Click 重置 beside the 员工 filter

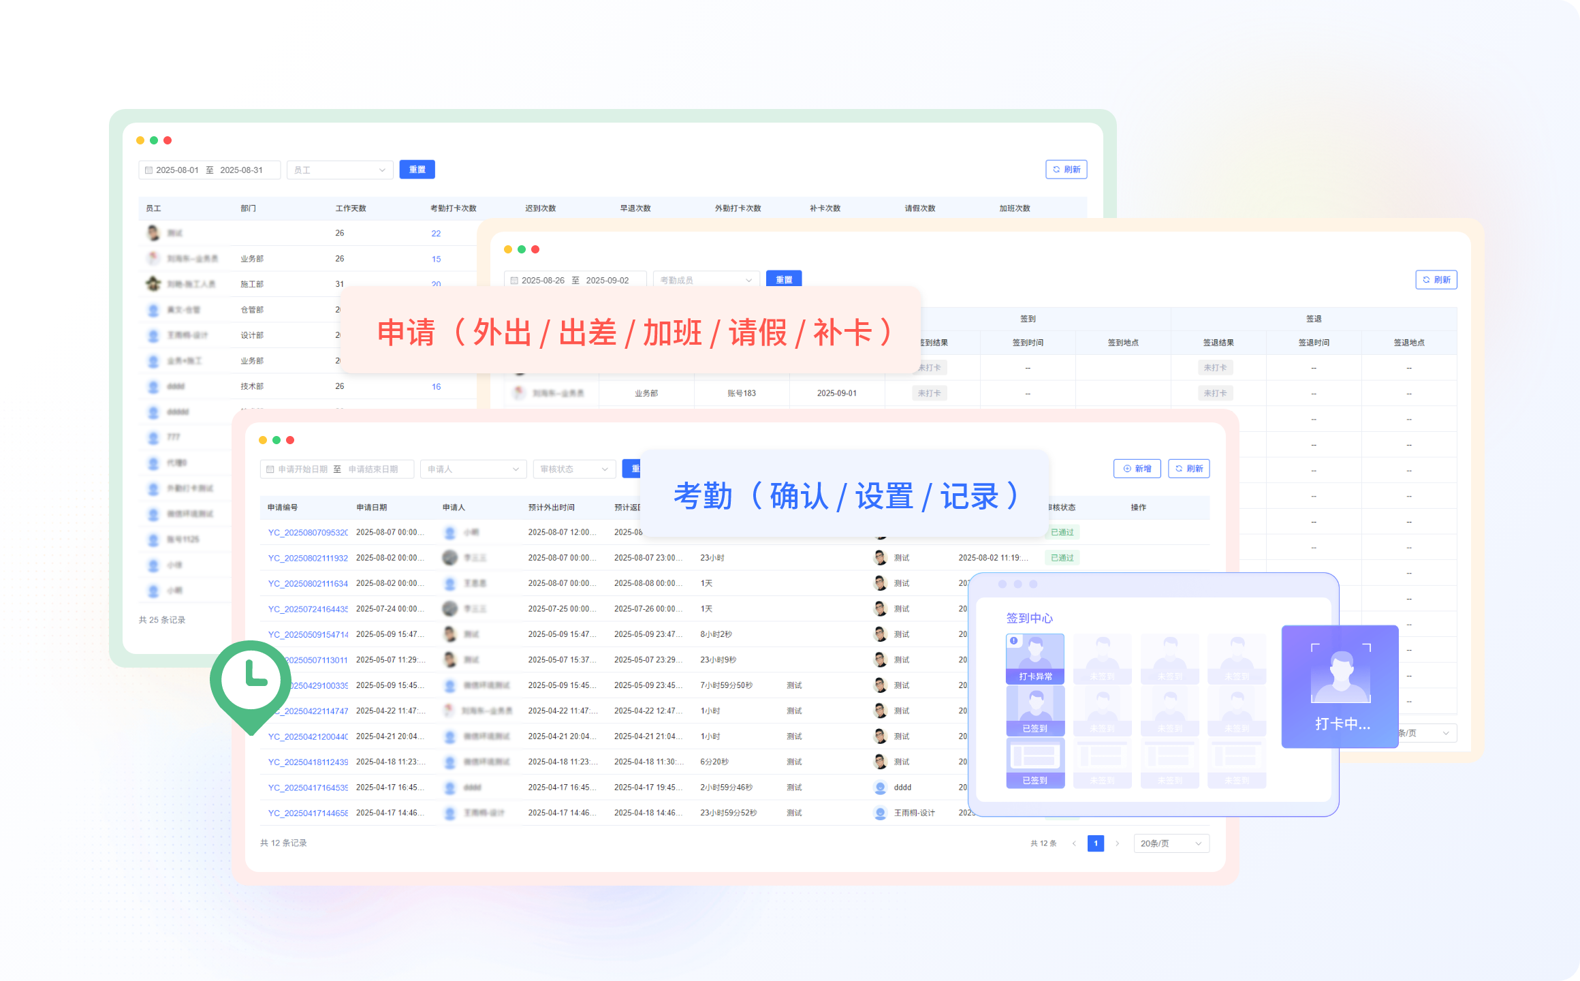417,170
